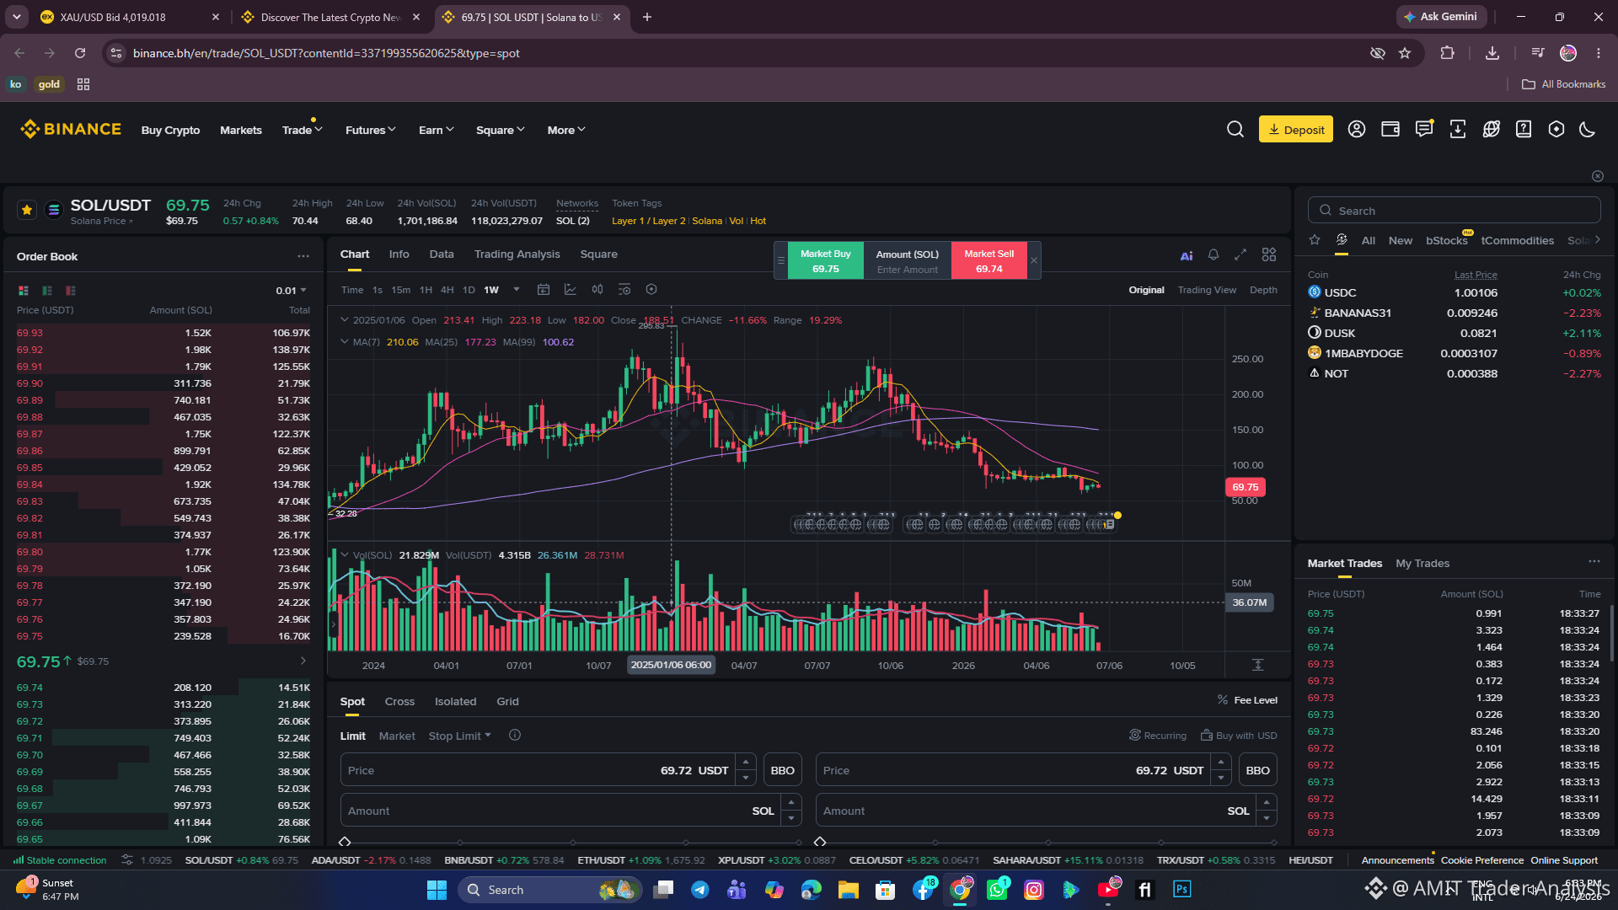Show buy orders only in Order Book
This screenshot has width=1618, height=910.
[x=47, y=291]
